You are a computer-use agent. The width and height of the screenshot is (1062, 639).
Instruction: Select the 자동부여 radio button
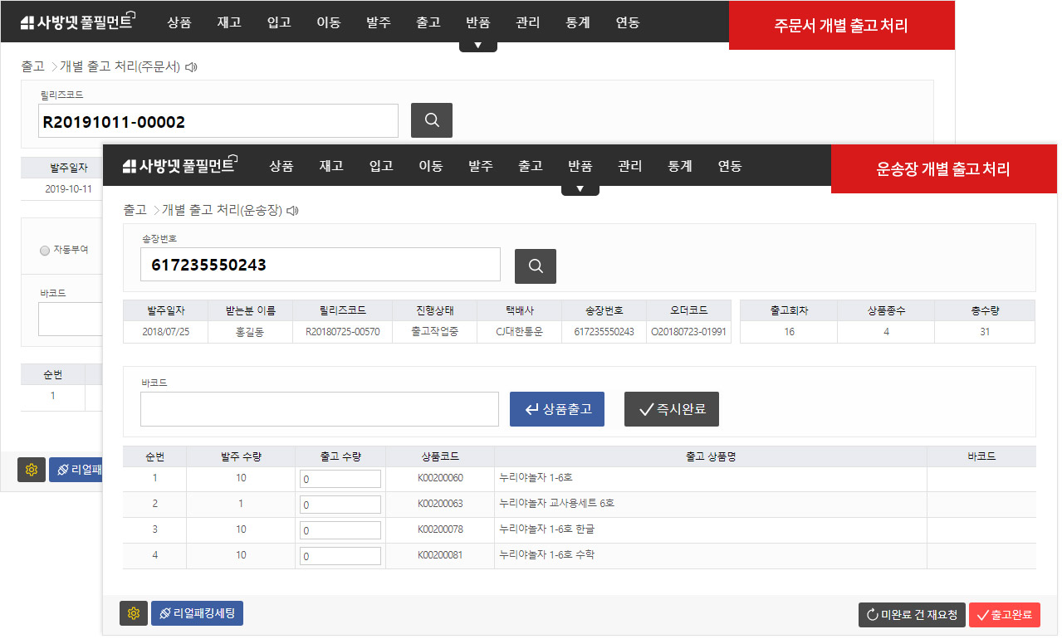click(x=45, y=250)
